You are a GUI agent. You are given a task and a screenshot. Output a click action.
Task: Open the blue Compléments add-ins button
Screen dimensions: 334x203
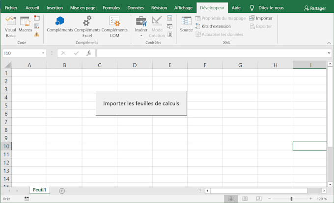[59, 24]
